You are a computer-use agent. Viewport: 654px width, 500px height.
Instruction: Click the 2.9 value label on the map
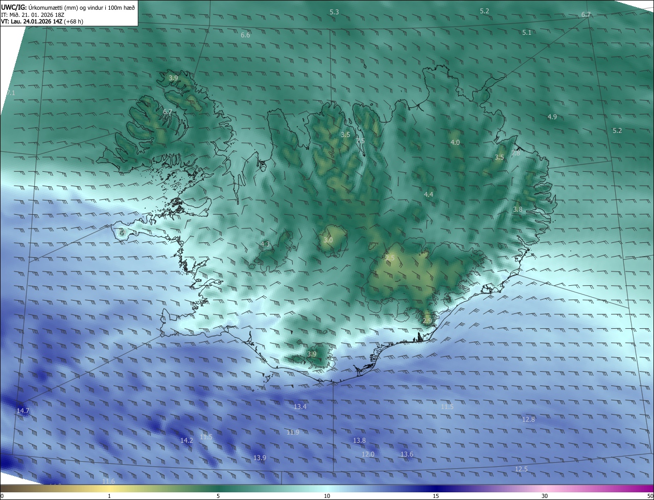pos(427,321)
